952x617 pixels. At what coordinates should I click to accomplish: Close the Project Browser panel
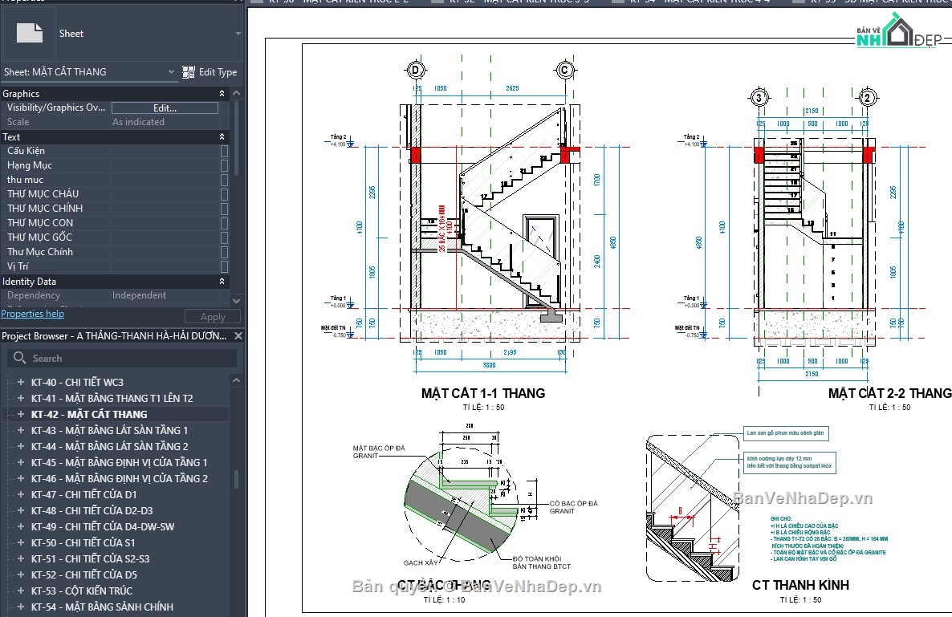(x=238, y=335)
